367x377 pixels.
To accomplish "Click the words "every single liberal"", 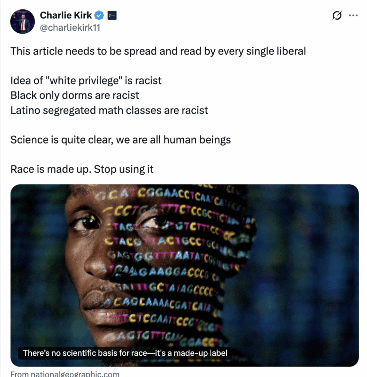I will point(262,51).
